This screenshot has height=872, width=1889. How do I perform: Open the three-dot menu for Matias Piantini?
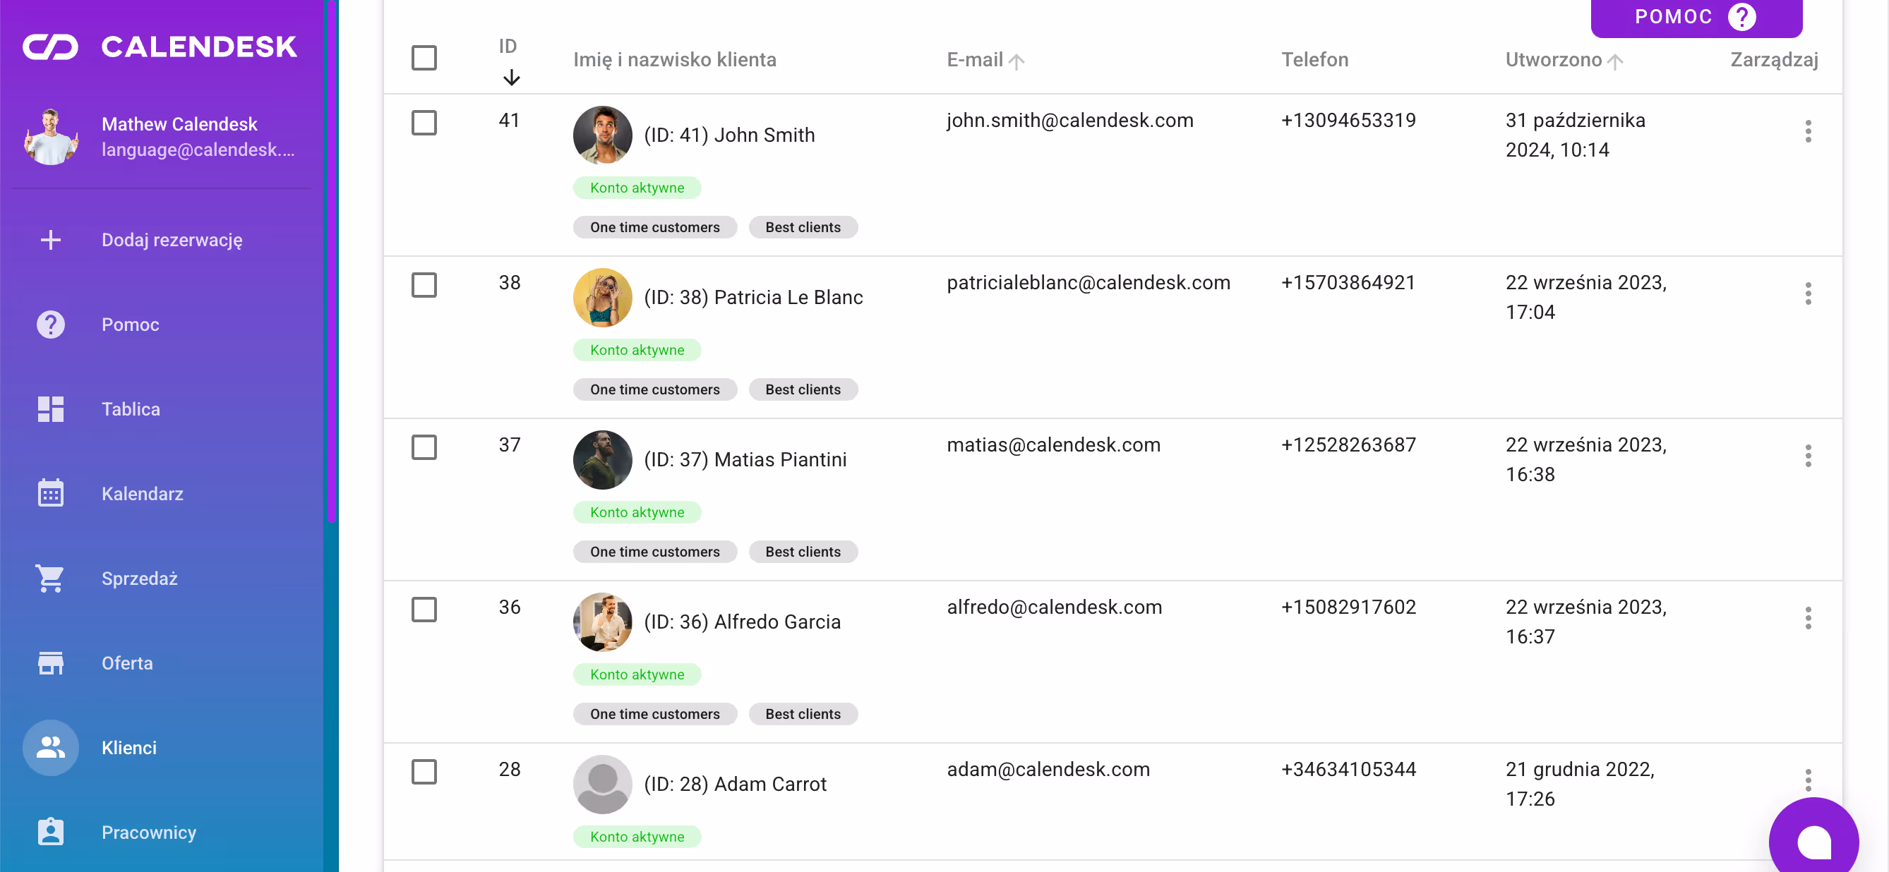point(1808,456)
